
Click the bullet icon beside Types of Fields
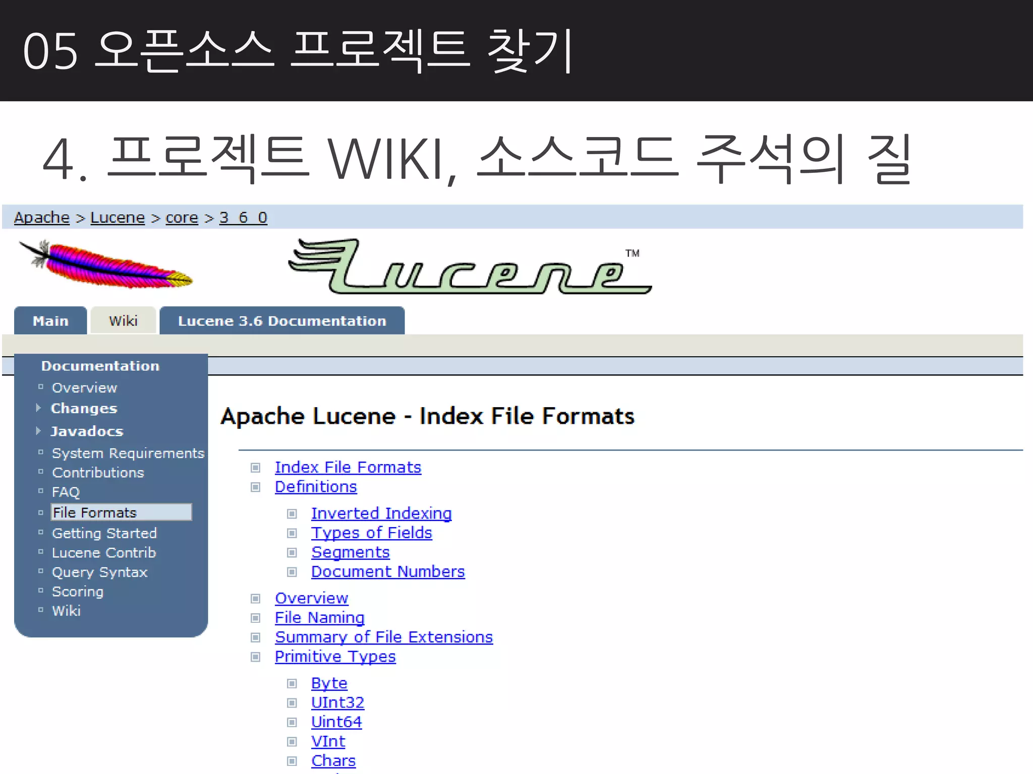tap(292, 533)
